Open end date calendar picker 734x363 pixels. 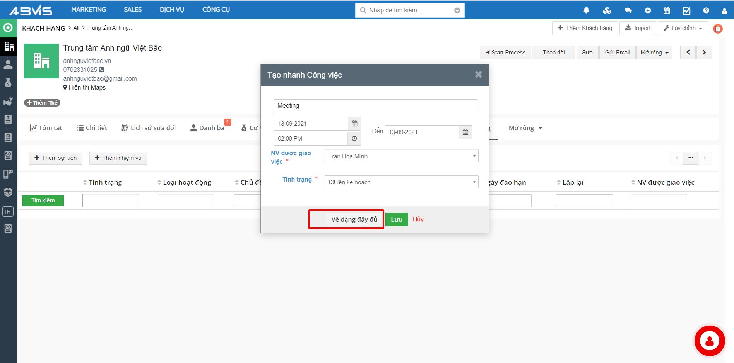pyautogui.click(x=465, y=132)
